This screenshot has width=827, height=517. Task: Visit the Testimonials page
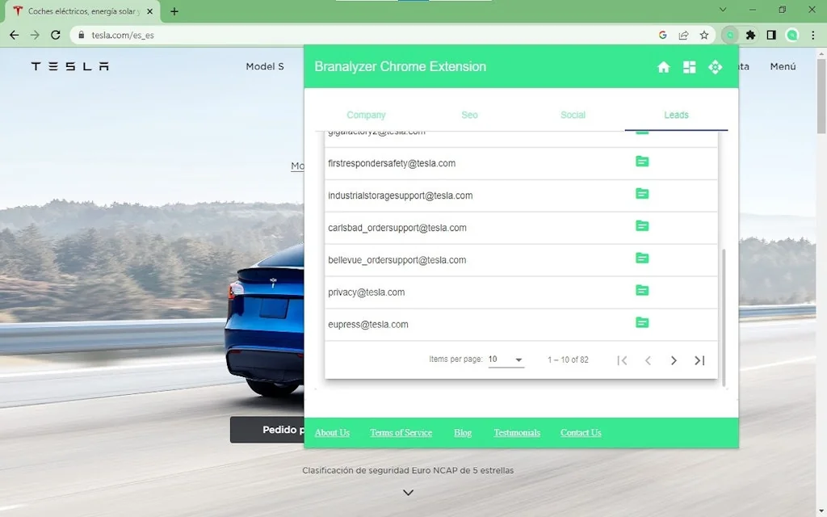(x=516, y=432)
